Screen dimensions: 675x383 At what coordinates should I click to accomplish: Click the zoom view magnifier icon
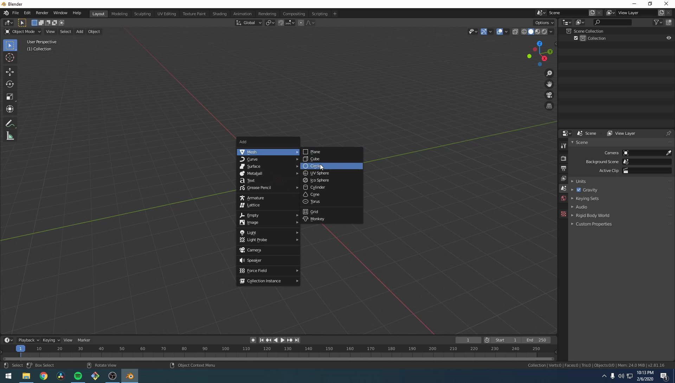tap(549, 73)
